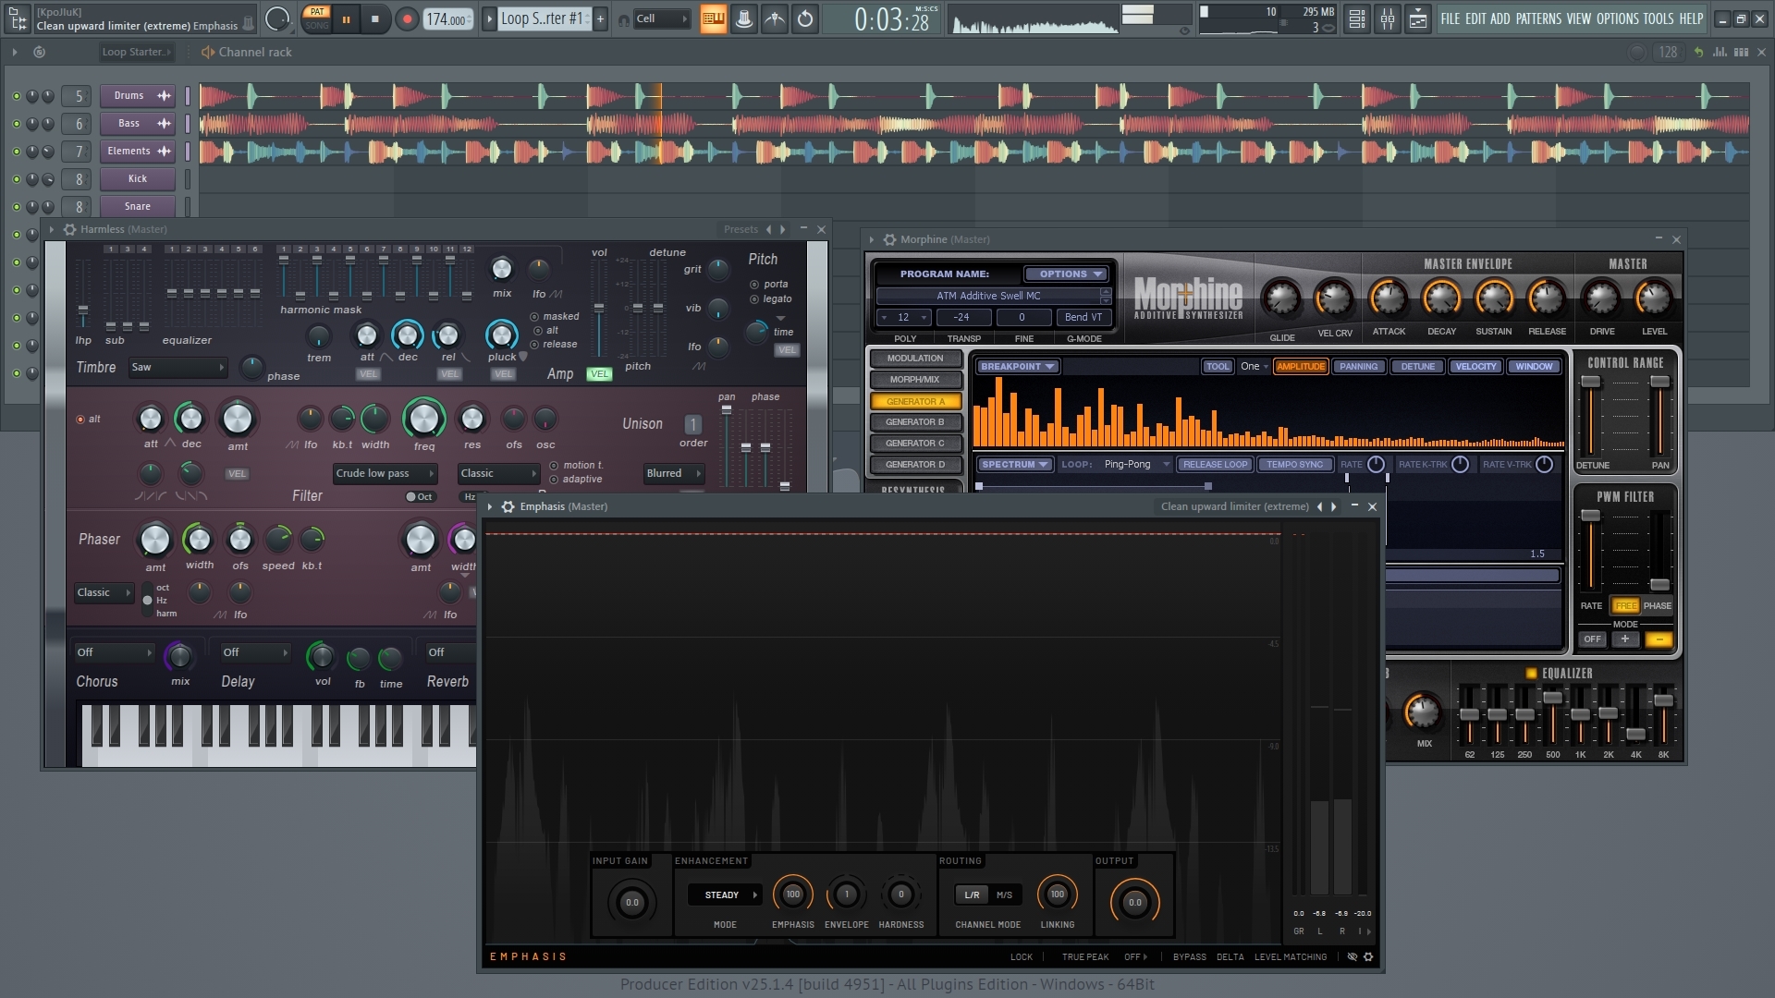1775x998 pixels.
Task: Open the Emphasis STEADY mode dropdown
Action: click(x=724, y=895)
